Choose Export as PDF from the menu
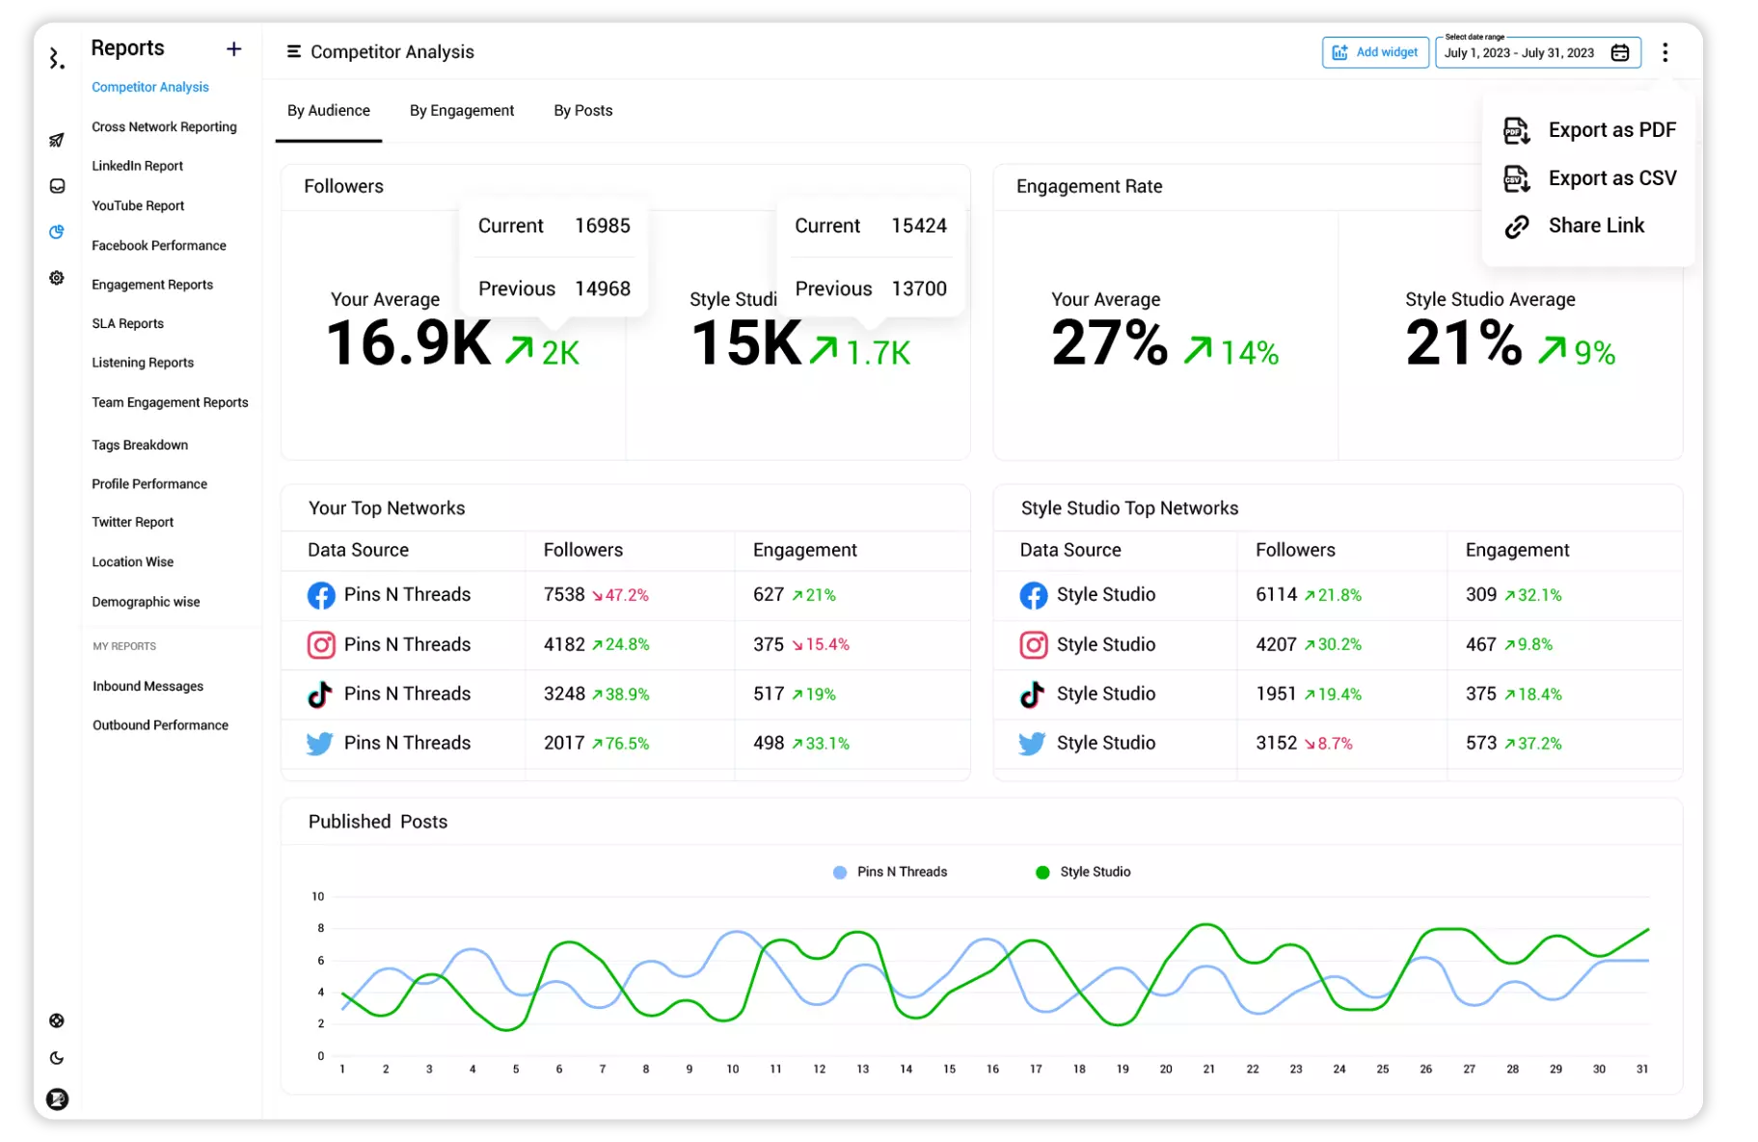Viewport: 1758px width, 1142px height. [x=1590, y=130]
